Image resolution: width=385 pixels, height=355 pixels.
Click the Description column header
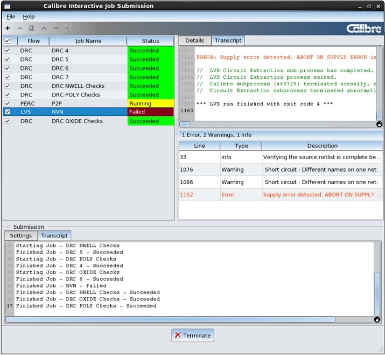click(x=322, y=146)
